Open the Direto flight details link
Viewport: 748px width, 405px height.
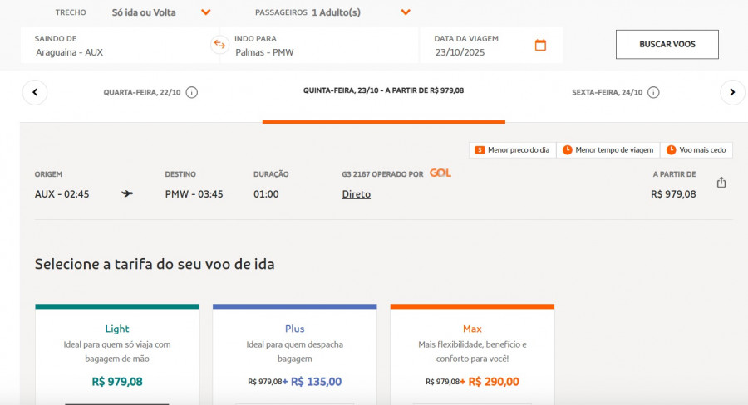click(x=357, y=194)
